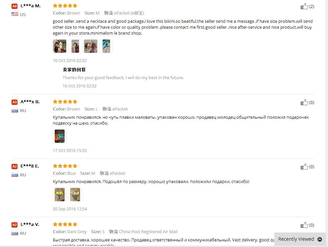Click thumbs-up on L***a V.'s review
The image size is (328, 247).
(x=304, y=225)
